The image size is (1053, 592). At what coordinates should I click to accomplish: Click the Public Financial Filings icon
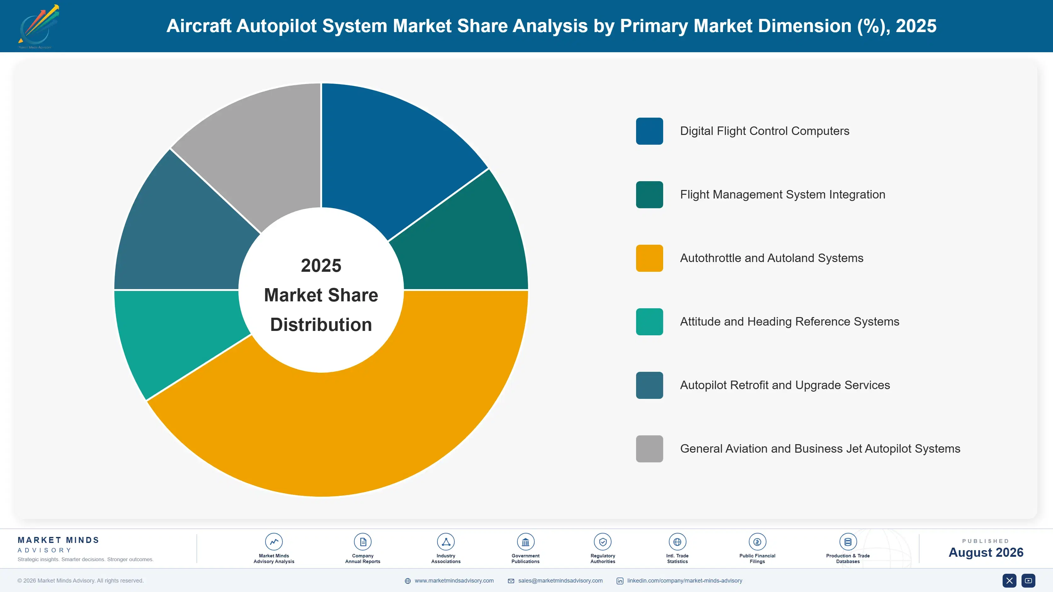pos(757,542)
